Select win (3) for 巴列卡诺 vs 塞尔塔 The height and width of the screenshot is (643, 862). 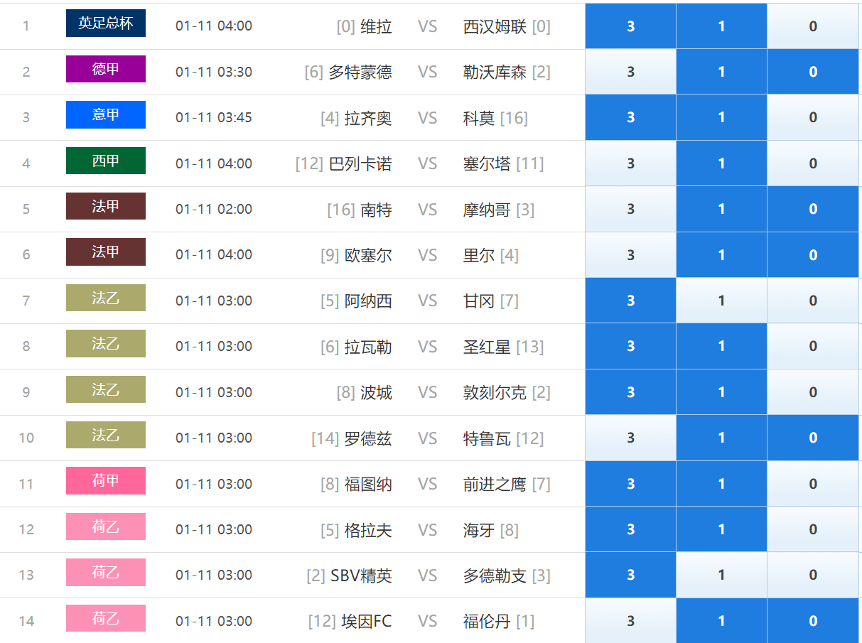[x=630, y=163]
